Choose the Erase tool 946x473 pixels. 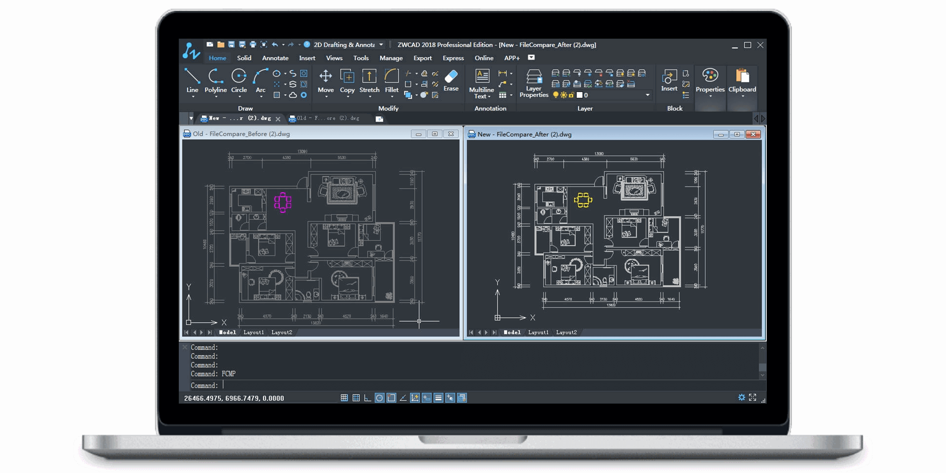coord(451,79)
